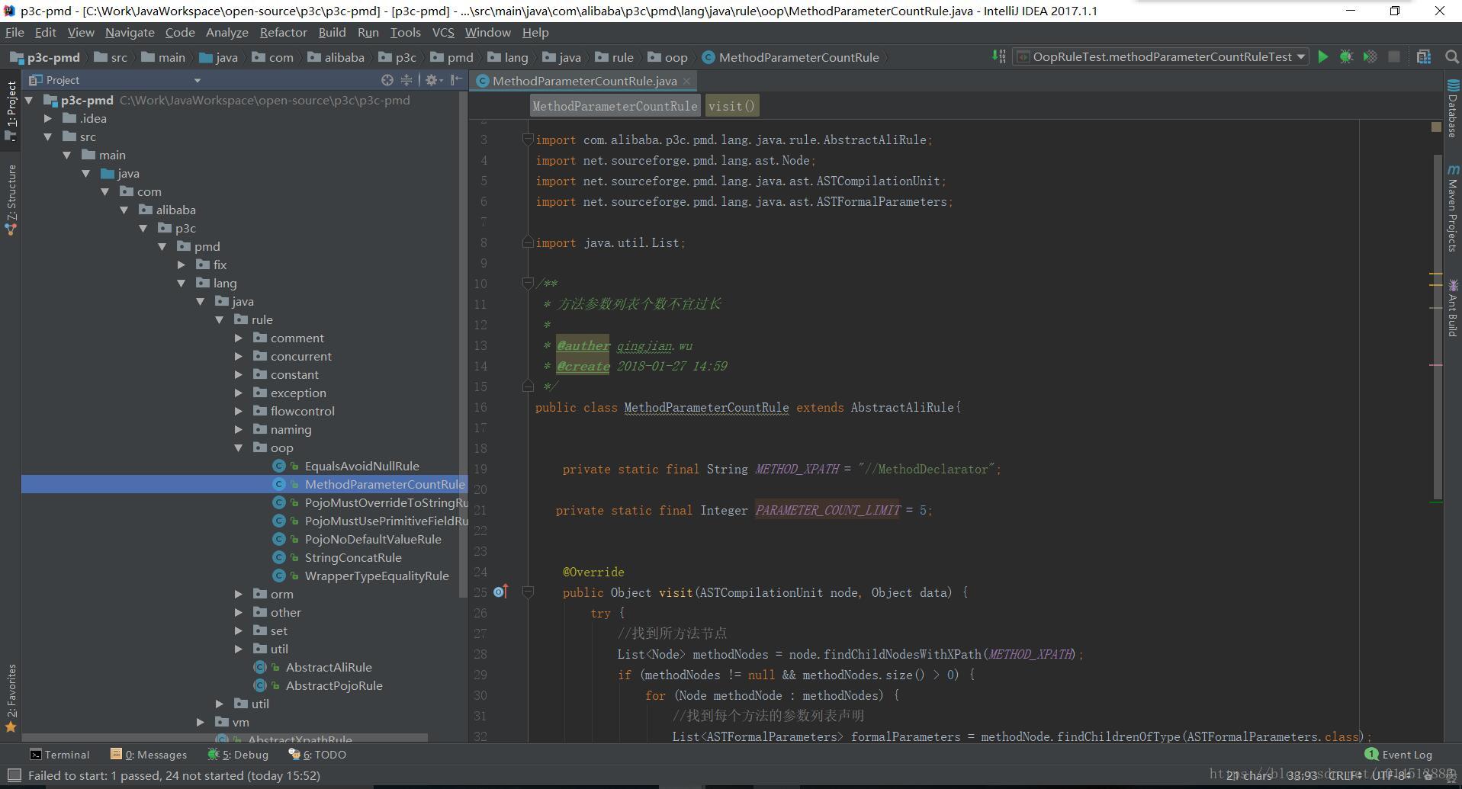The image size is (1462, 789).
Task: Hide the Project tool window
Action: click(456, 80)
